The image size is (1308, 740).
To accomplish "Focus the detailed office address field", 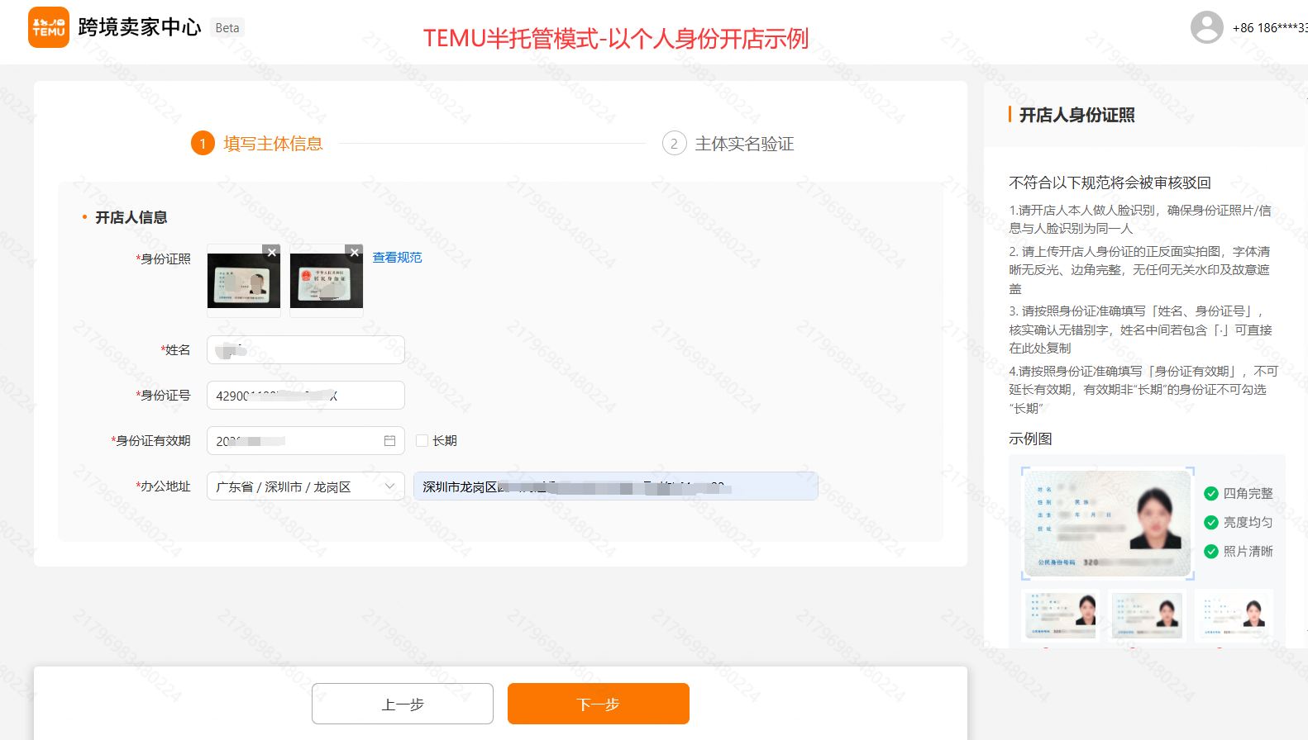I will pos(616,486).
